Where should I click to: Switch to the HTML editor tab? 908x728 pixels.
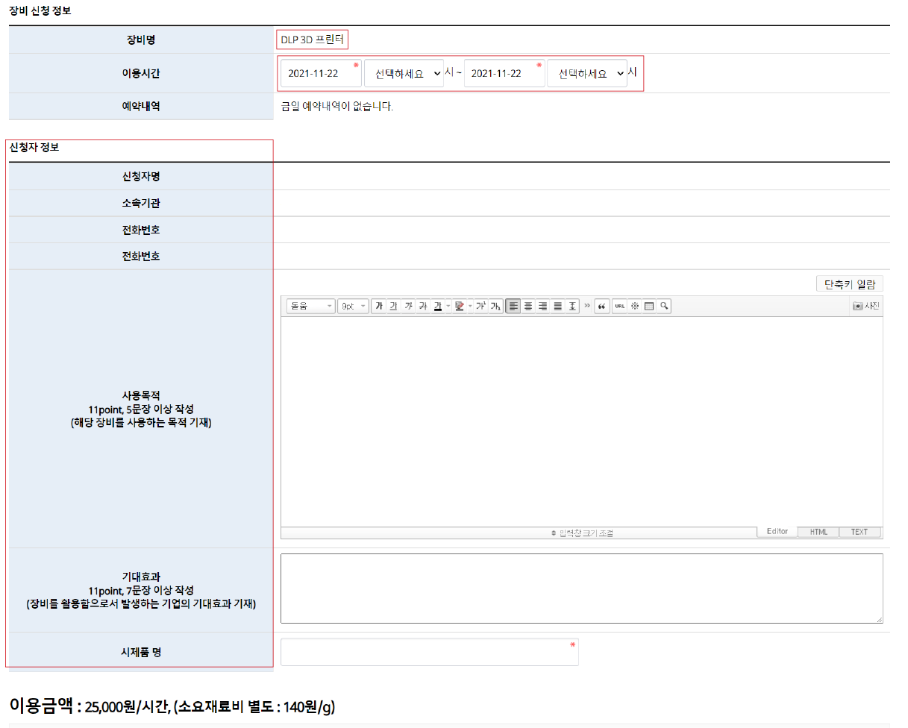point(818,532)
